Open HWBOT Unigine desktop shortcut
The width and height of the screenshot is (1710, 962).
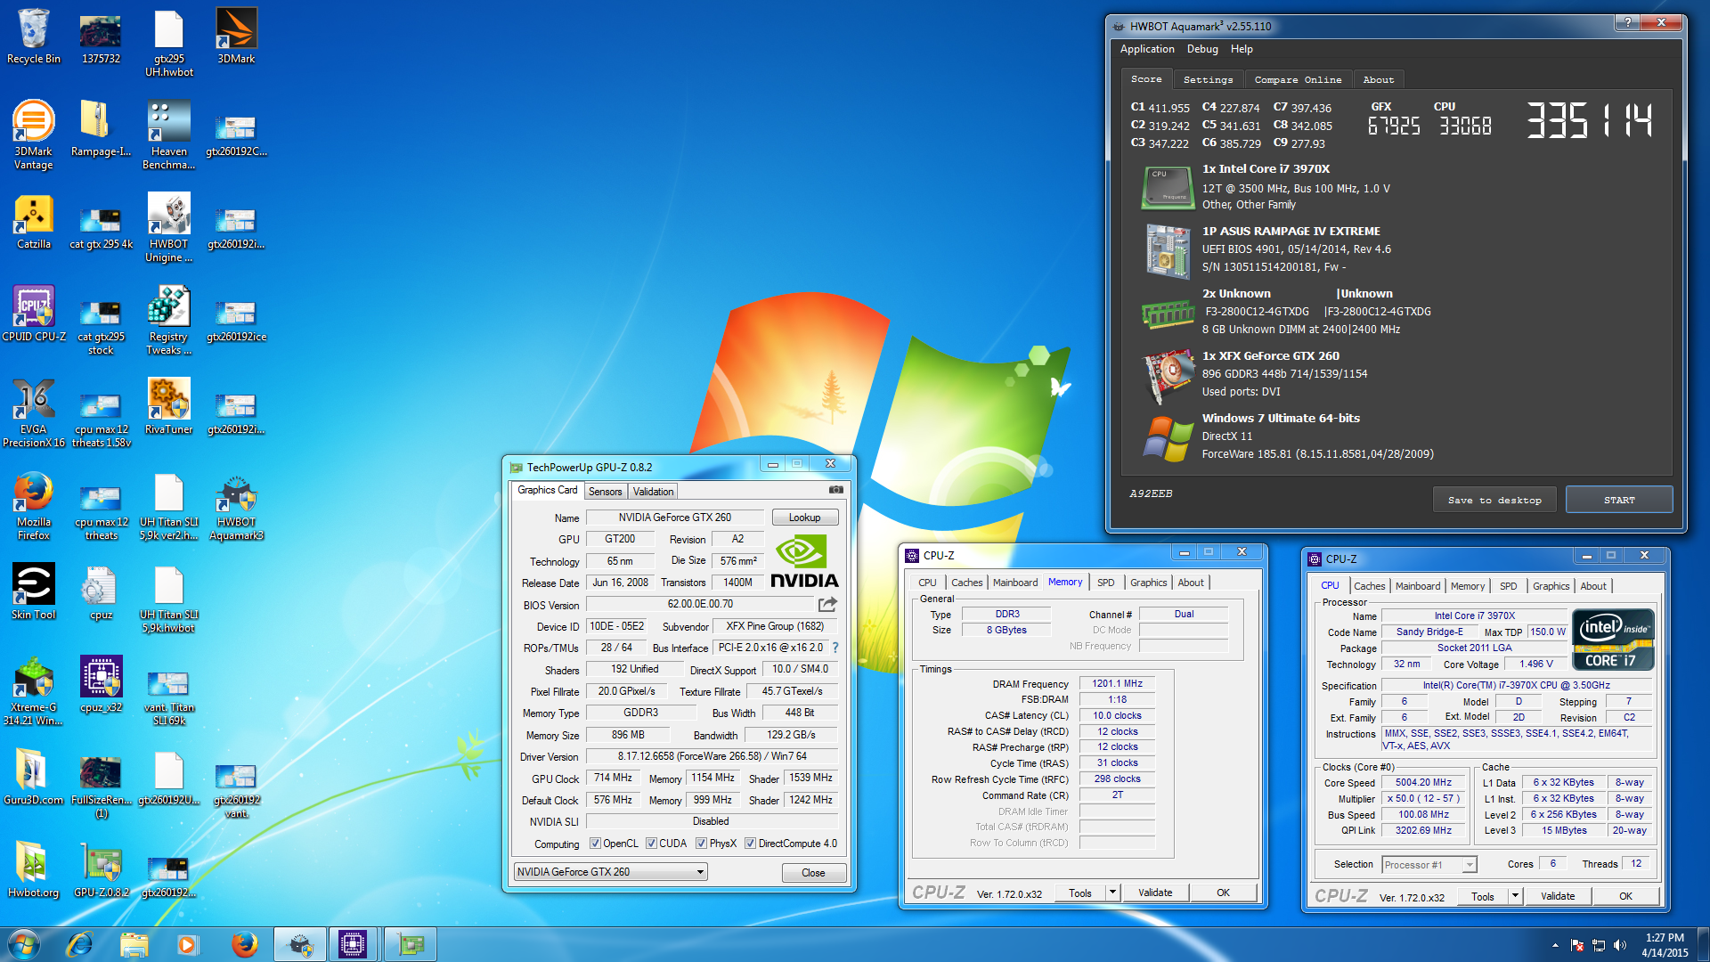[x=169, y=228]
